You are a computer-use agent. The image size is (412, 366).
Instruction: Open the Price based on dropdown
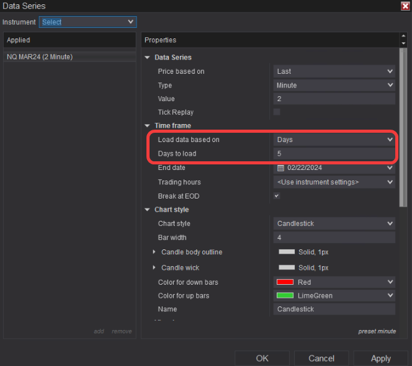click(334, 71)
